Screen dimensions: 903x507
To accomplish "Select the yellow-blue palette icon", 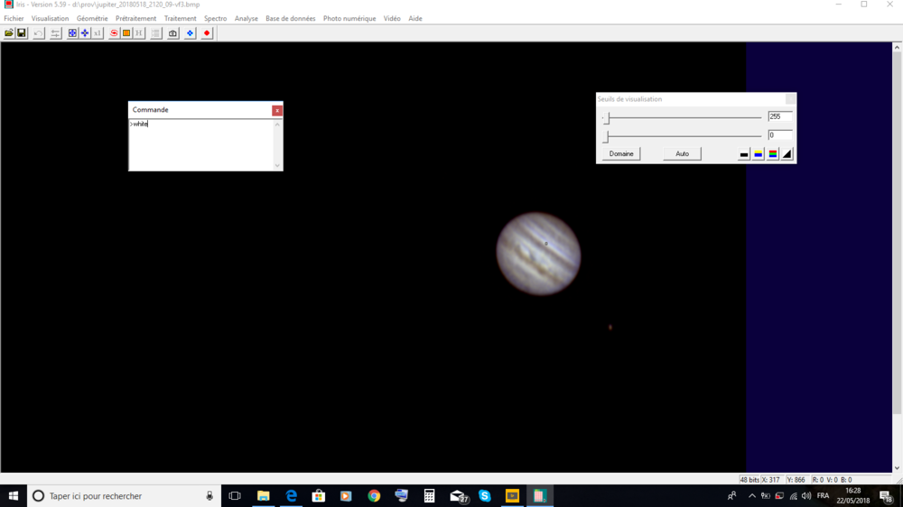I will pyautogui.click(x=759, y=153).
